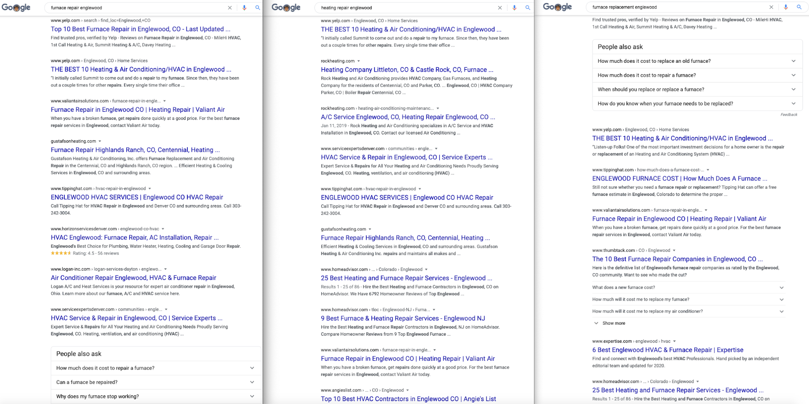
Task: Open 'Top 10 Best Furnace Repair in Englewood' link
Action: click(140, 29)
